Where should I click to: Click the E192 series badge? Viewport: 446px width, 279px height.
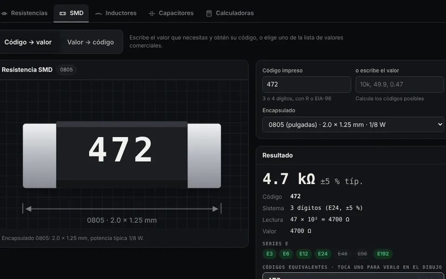(383, 254)
